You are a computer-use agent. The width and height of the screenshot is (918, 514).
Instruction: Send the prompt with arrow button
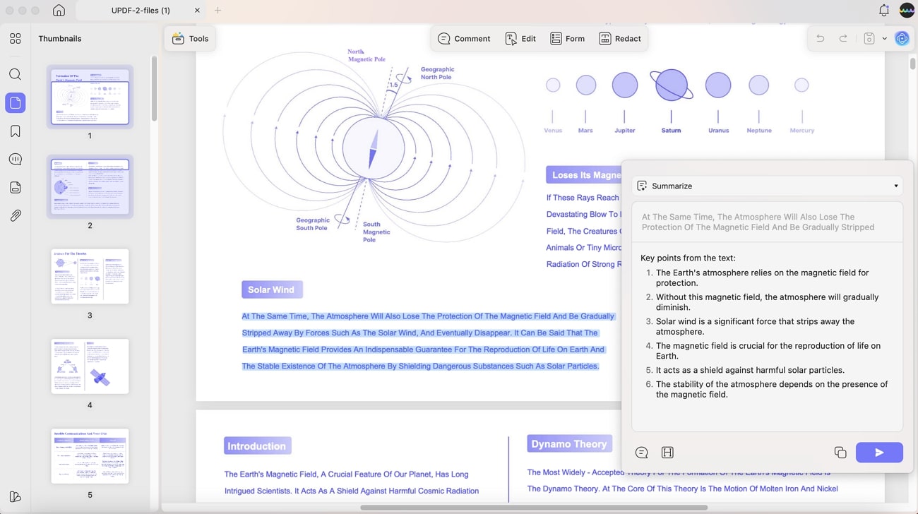point(879,453)
